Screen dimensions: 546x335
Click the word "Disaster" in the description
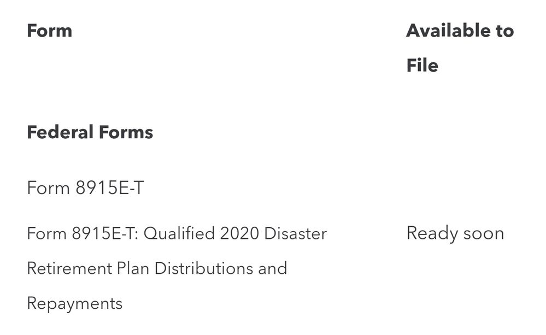(x=295, y=234)
